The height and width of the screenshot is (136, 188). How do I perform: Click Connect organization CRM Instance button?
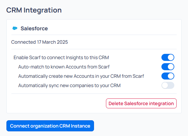point(50,126)
